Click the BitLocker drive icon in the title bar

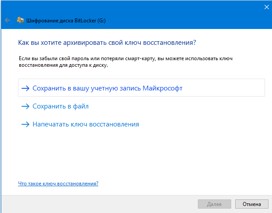[x=20, y=20]
